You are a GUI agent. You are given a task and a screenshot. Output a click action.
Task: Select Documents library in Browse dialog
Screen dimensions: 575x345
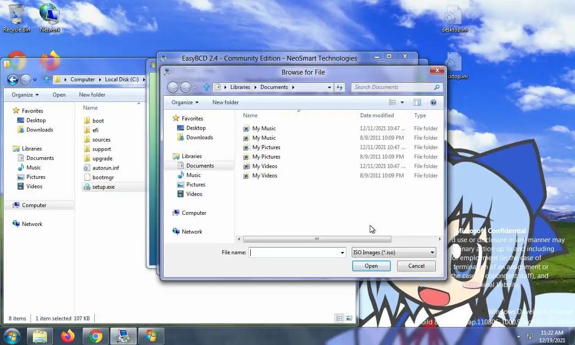tap(199, 166)
